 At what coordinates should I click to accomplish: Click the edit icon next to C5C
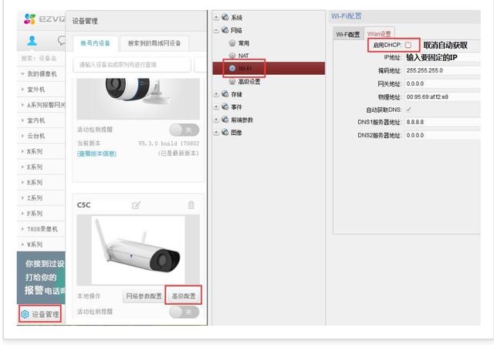point(136,205)
